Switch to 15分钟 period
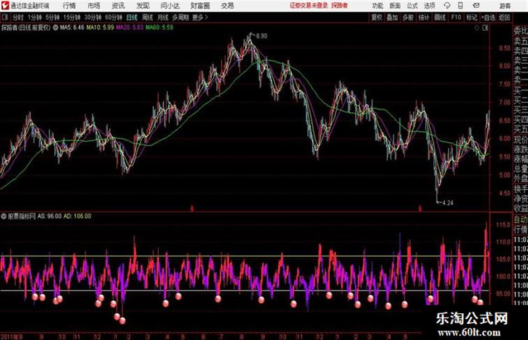This screenshot has height=340, width=528. [x=72, y=17]
